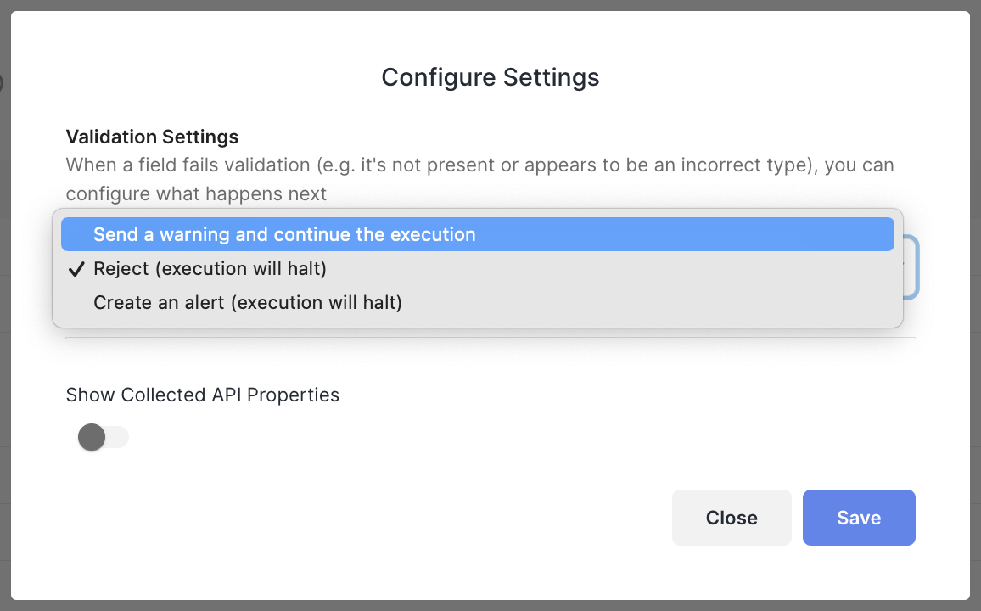Click the validation description text

pos(479,165)
